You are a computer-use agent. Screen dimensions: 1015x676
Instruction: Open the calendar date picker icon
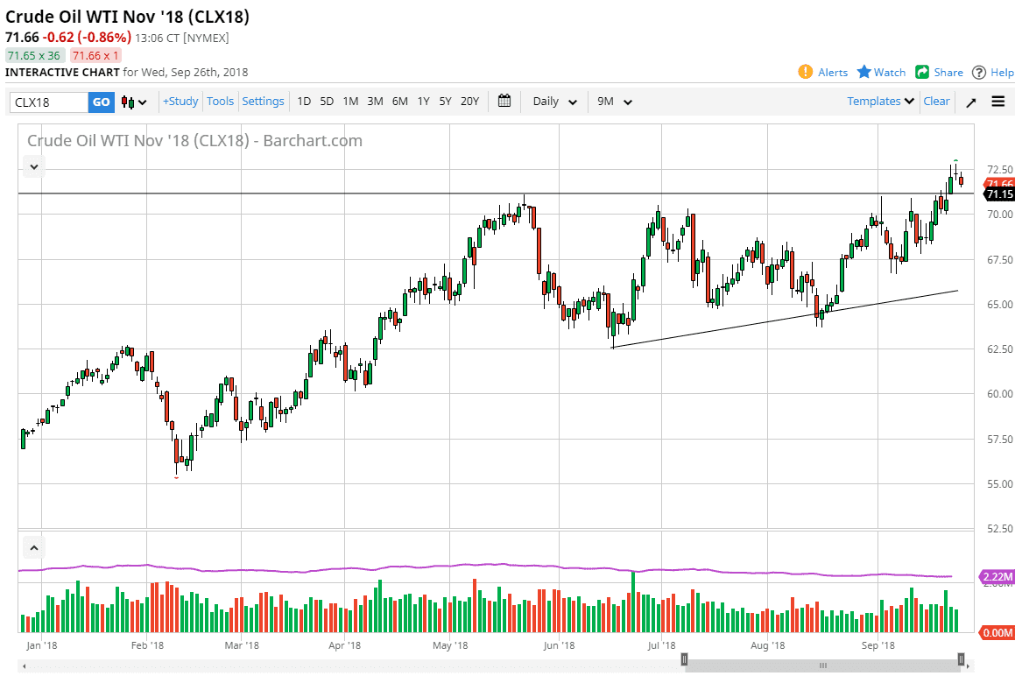coord(504,101)
